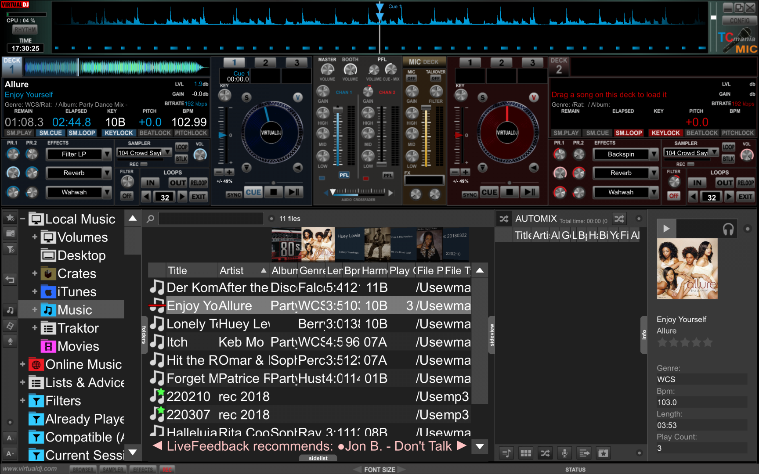Click the play/pause button on deck 2
Image resolution: width=759 pixels, height=474 pixels.
tap(530, 192)
